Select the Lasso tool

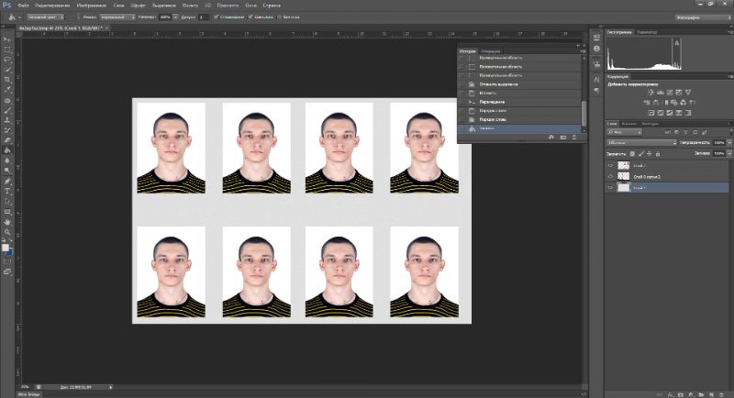(7, 60)
